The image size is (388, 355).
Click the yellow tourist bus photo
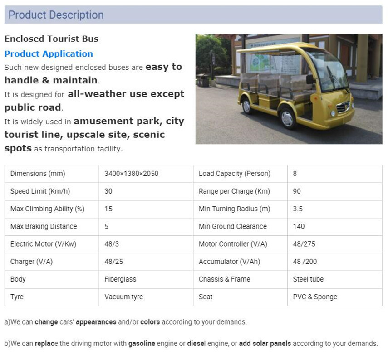289,89
